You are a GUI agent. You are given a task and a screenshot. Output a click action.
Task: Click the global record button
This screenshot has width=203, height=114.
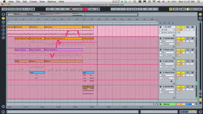74,9
